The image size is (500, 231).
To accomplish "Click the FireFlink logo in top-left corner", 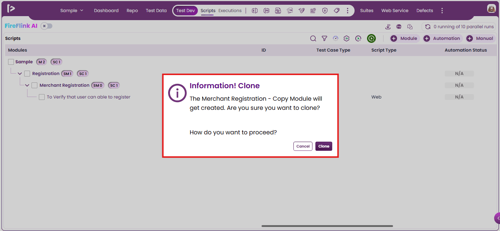I will [11, 8].
